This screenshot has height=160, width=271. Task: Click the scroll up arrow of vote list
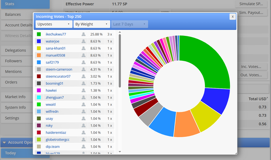tap(120, 32)
